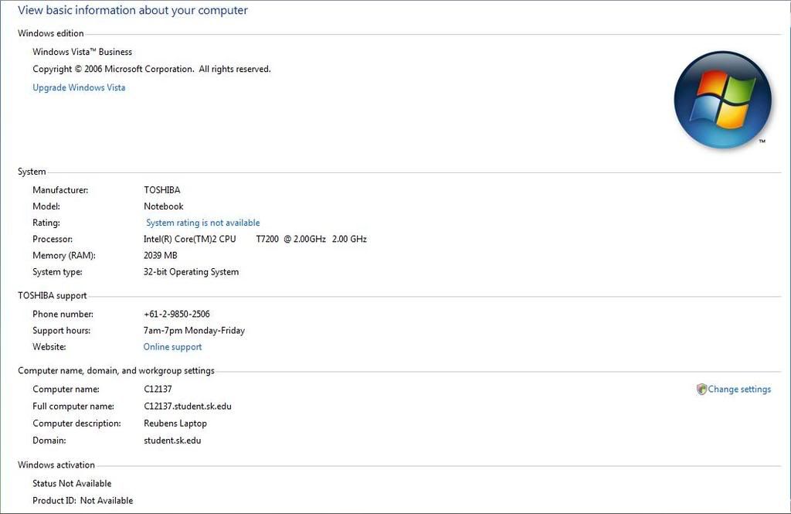Click the Status Not Available activation text
The height and width of the screenshot is (514, 791).
72,483
